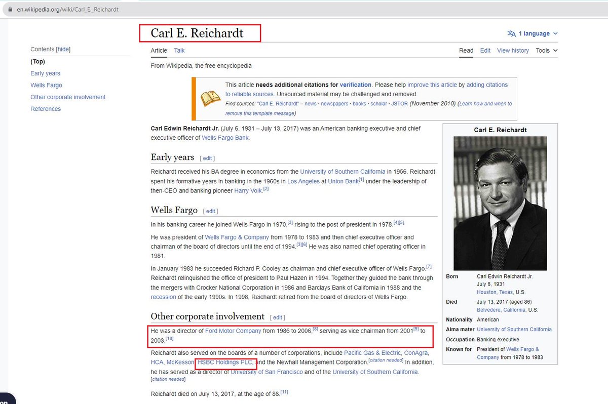Click the book icon in citation notice

210,99
